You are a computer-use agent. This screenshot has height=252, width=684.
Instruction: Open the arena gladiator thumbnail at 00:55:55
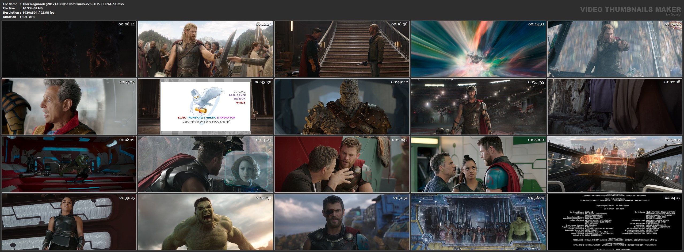478,106
